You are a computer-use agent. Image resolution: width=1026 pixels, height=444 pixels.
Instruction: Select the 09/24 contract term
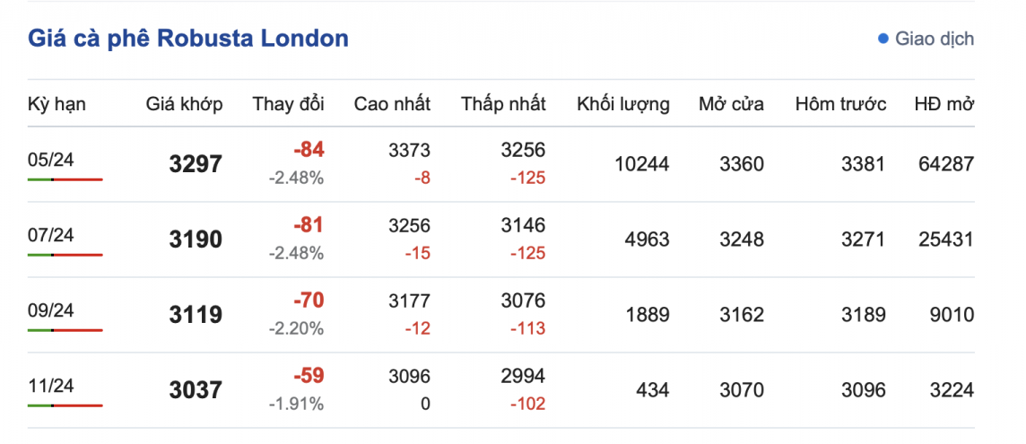click(x=51, y=309)
